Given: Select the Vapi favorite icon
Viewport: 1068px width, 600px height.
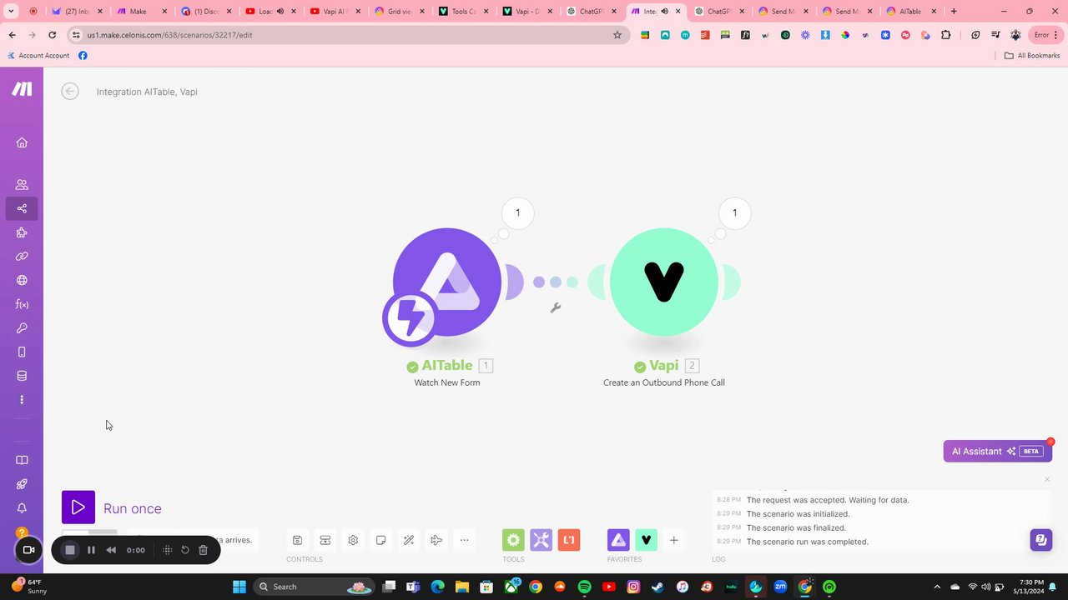Looking at the screenshot, I should (646, 540).
